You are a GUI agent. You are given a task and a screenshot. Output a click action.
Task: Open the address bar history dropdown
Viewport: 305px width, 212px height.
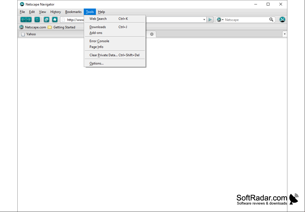tap(204, 20)
